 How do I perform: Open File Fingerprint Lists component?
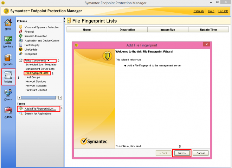pos(37,73)
